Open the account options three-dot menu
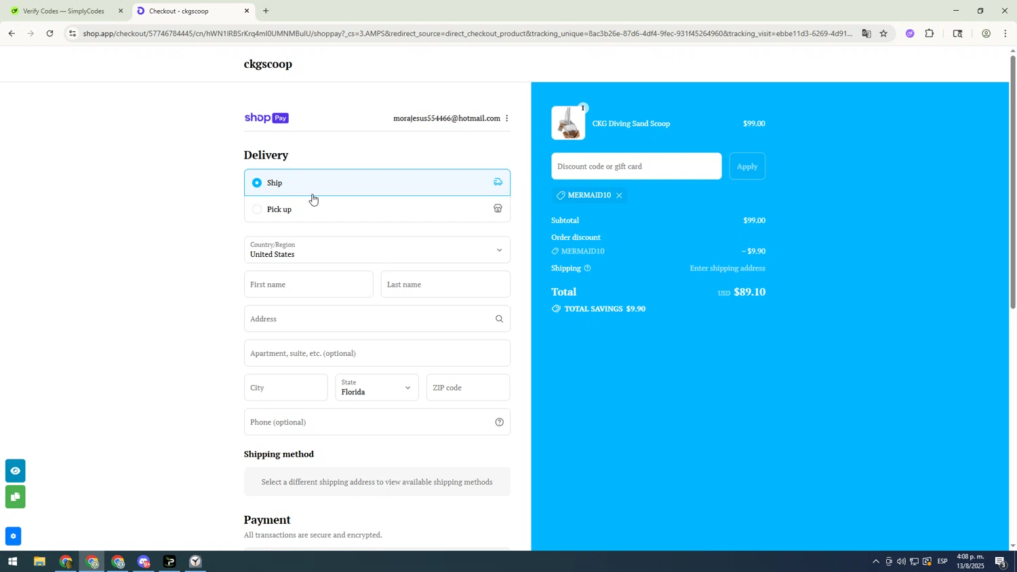The height and width of the screenshot is (572, 1017). coord(507,119)
